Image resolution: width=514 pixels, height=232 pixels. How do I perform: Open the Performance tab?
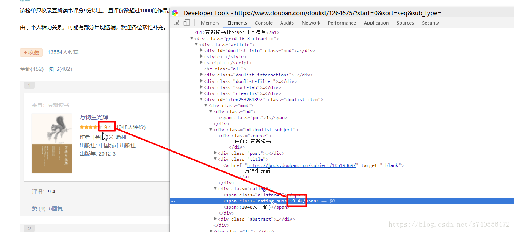coord(342,23)
